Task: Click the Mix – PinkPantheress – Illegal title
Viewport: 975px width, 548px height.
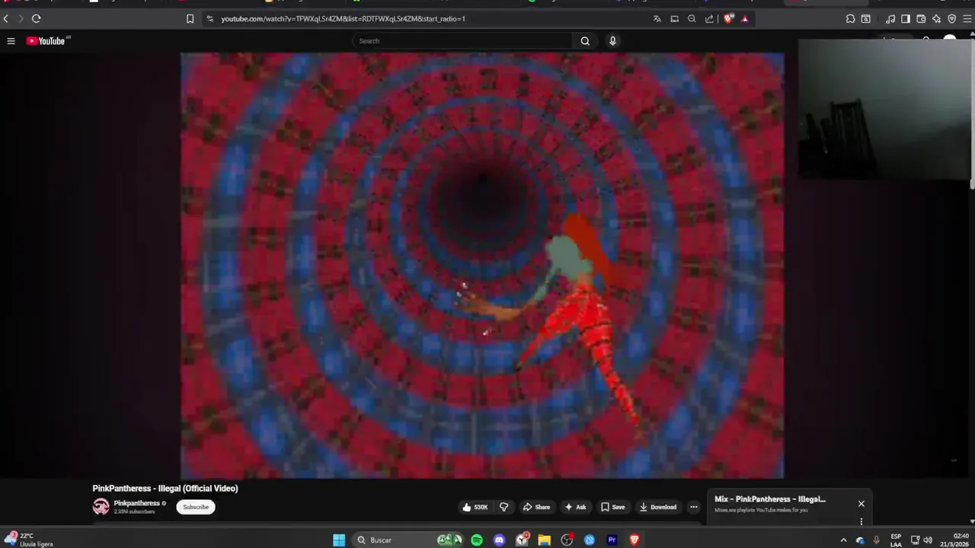Action: tap(770, 499)
